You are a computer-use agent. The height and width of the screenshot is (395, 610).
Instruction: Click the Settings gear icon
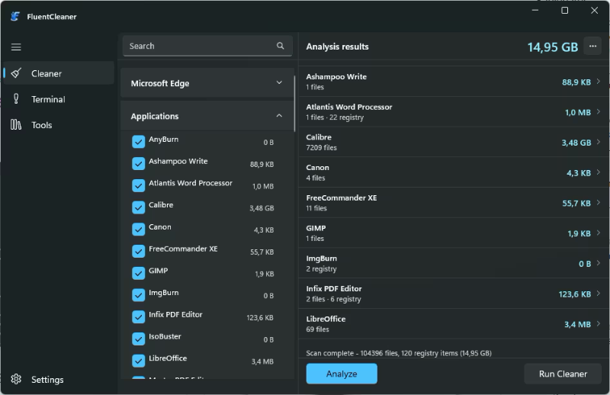(16, 379)
